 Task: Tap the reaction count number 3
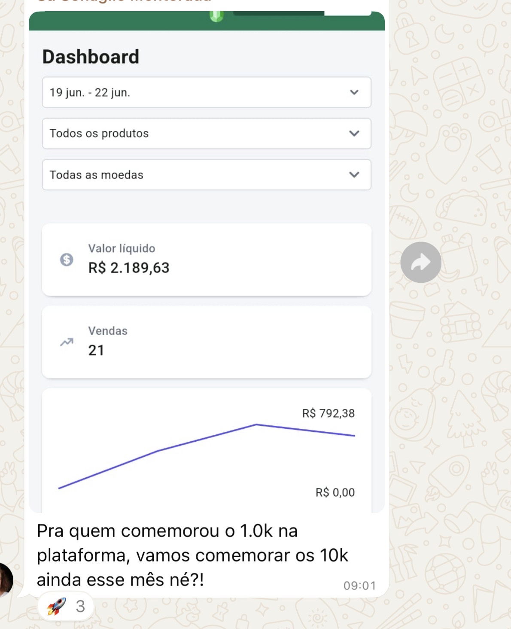(x=80, y=606)
